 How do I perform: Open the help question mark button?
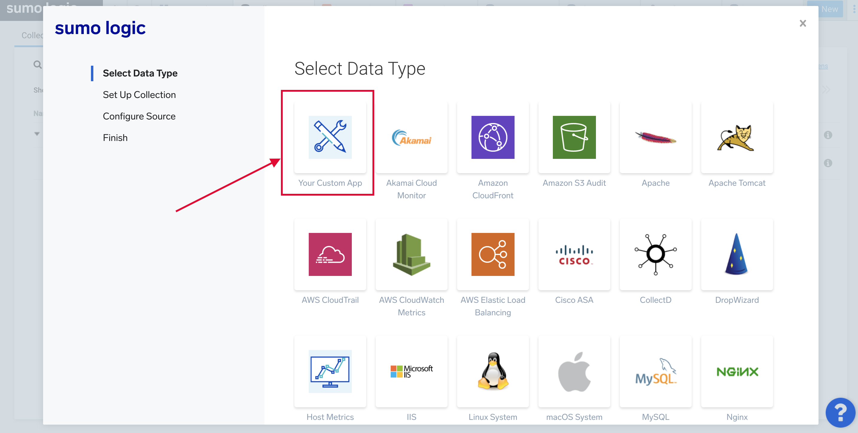(x=841, y=412)
